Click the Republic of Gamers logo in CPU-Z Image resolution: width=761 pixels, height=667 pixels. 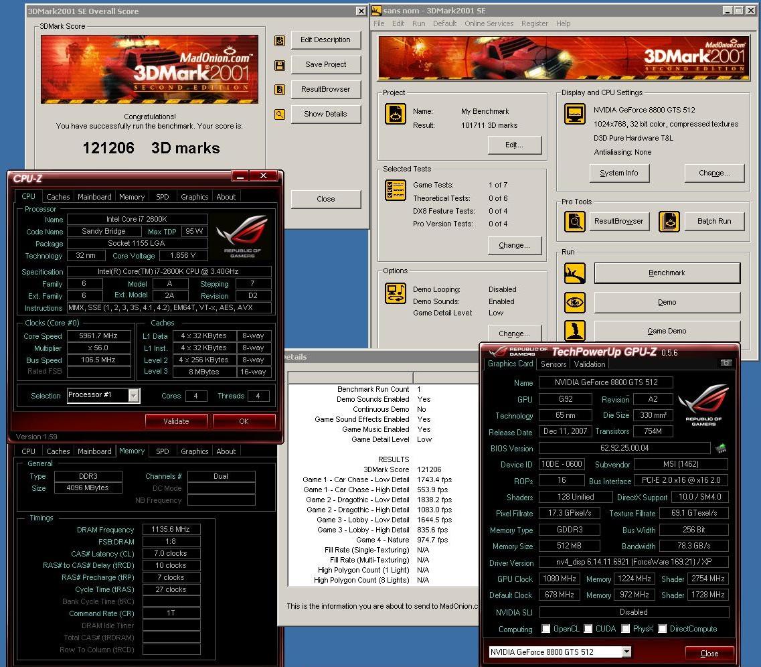click(242, 236)
